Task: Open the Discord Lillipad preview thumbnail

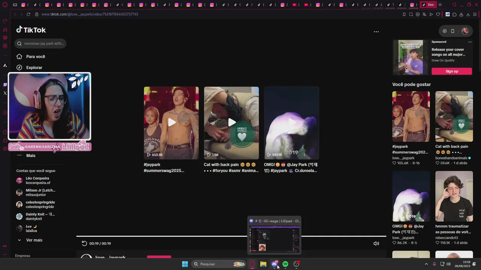Action: [x=274, y=235]
